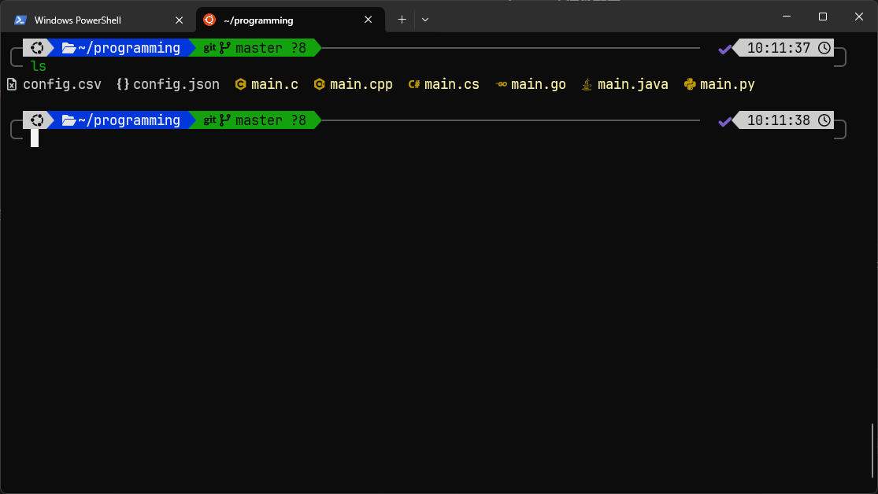878x494 pixels.
Task: Click the PowerShell icon in first tab
Action: tap(20, 20)
